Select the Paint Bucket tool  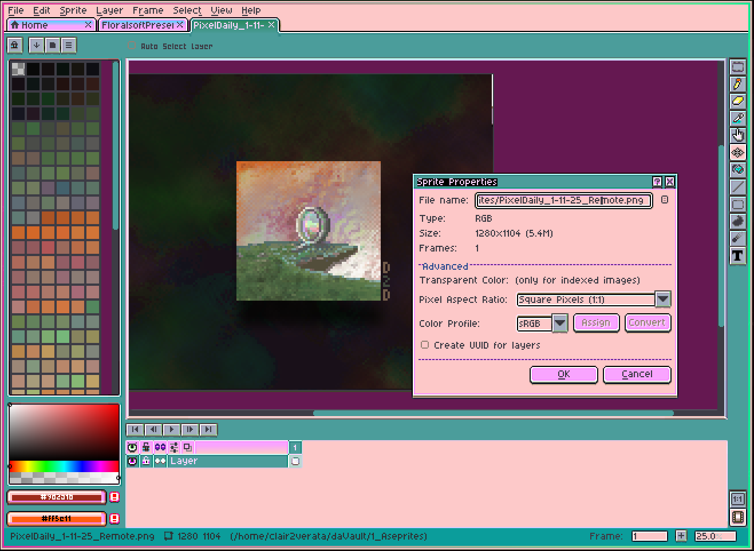[737, 170]
